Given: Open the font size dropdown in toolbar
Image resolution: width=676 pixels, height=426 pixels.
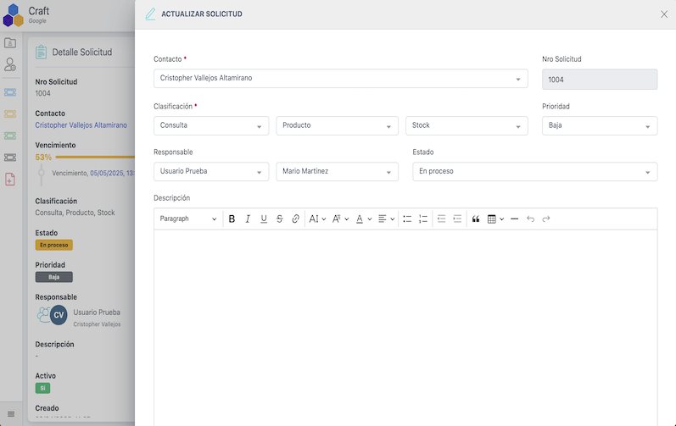Looking at the screenshot, I should coord(317,219).
